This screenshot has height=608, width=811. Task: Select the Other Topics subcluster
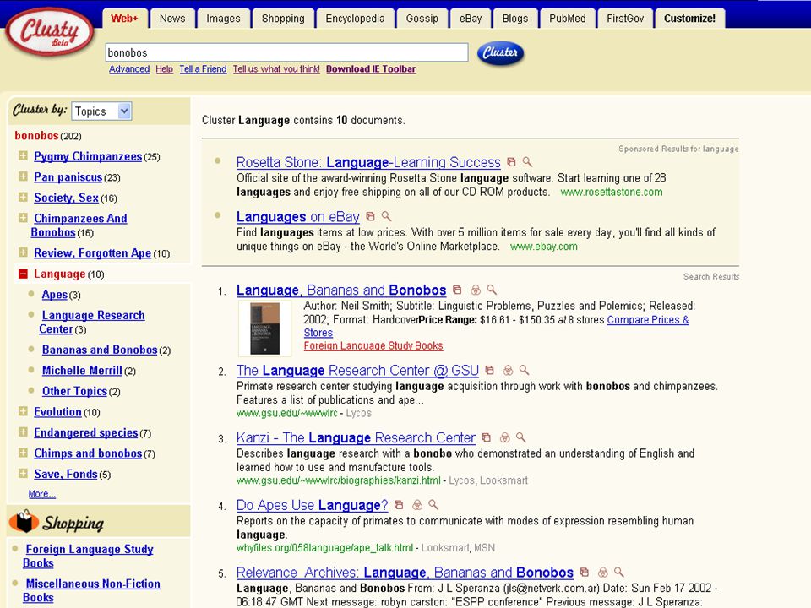point(74,391)
